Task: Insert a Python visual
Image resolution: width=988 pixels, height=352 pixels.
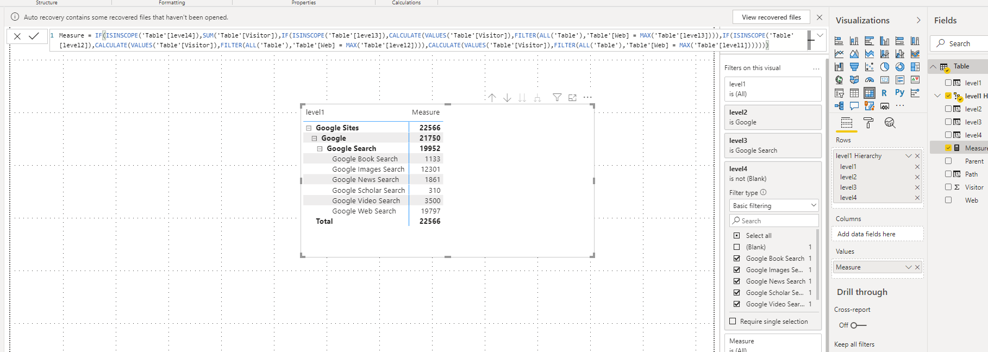Action: [x=900, y=93]
